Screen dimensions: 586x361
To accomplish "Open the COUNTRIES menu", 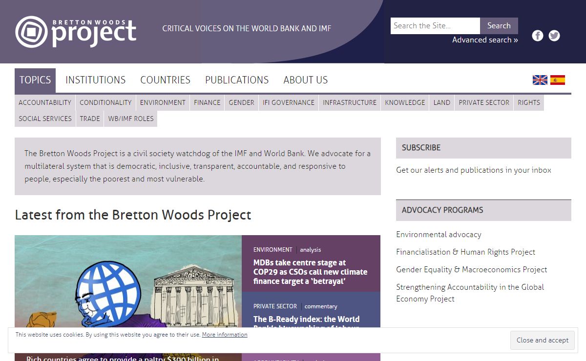I will (x=166, y=80).
